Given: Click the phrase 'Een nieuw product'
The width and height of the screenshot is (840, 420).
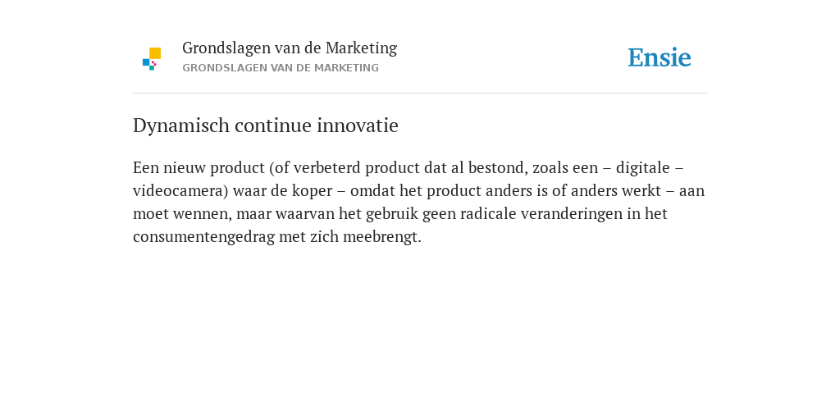Looking at the screenshot, I should (199, 167).
